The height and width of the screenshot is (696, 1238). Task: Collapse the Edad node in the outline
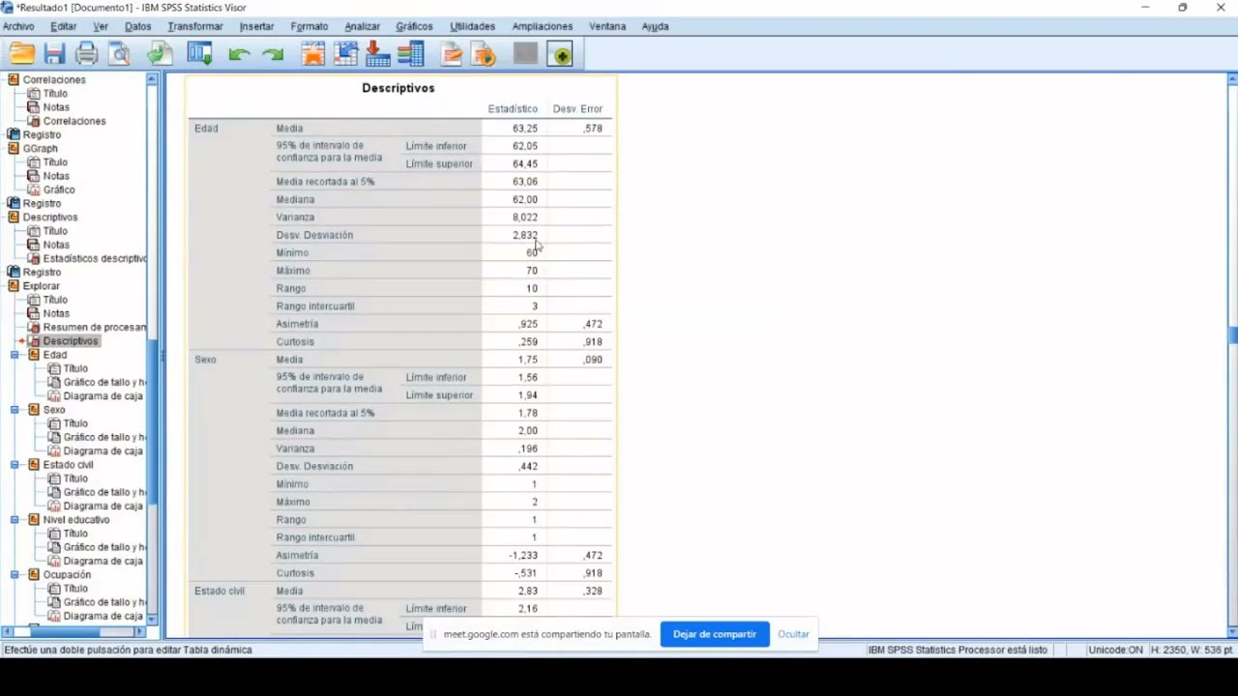click(x=15, y=355)
